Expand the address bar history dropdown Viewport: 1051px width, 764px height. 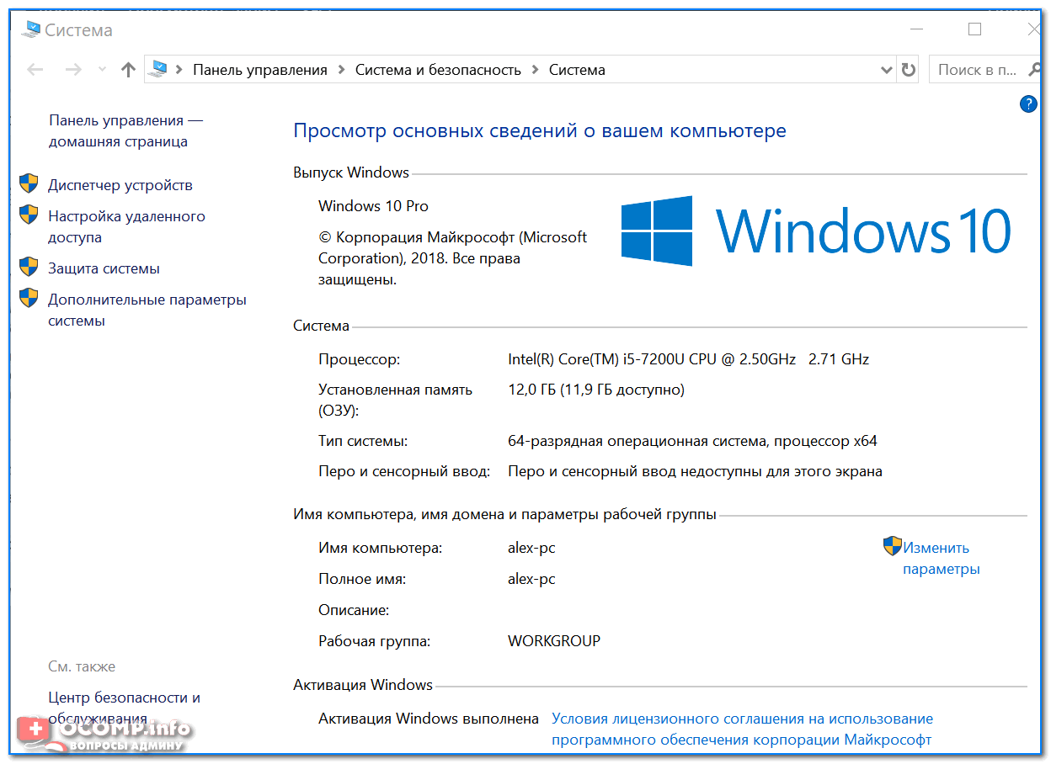click(886, 70)
